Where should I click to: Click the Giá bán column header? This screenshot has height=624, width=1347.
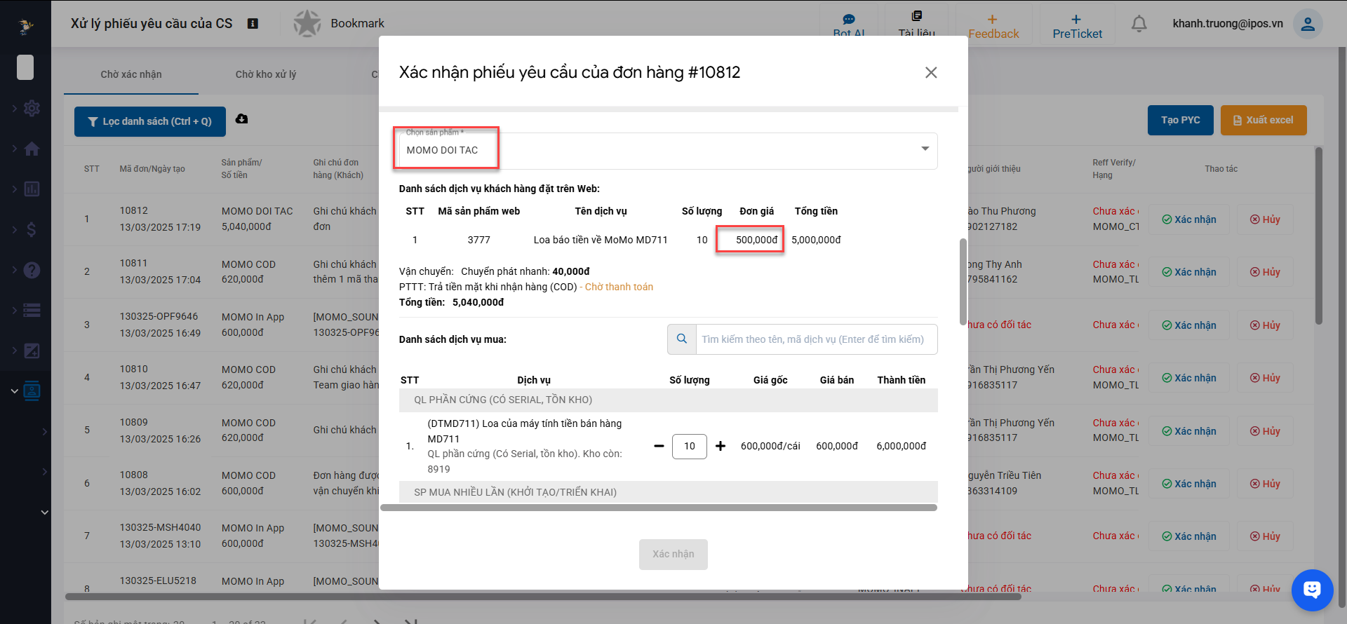click(x=837, y=380)
